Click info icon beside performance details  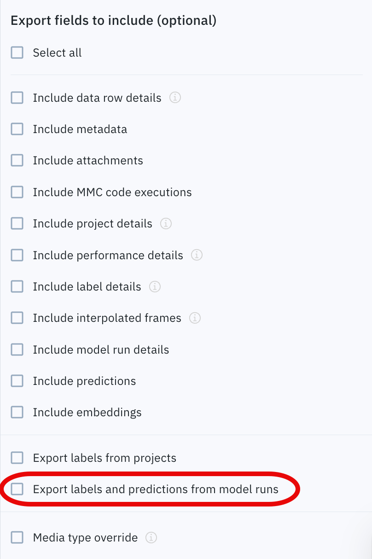tap(197, 255)
